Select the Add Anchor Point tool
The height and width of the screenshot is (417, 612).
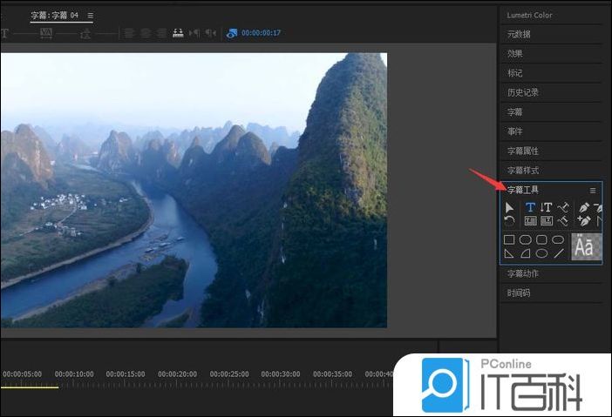[x=584, y=221]
